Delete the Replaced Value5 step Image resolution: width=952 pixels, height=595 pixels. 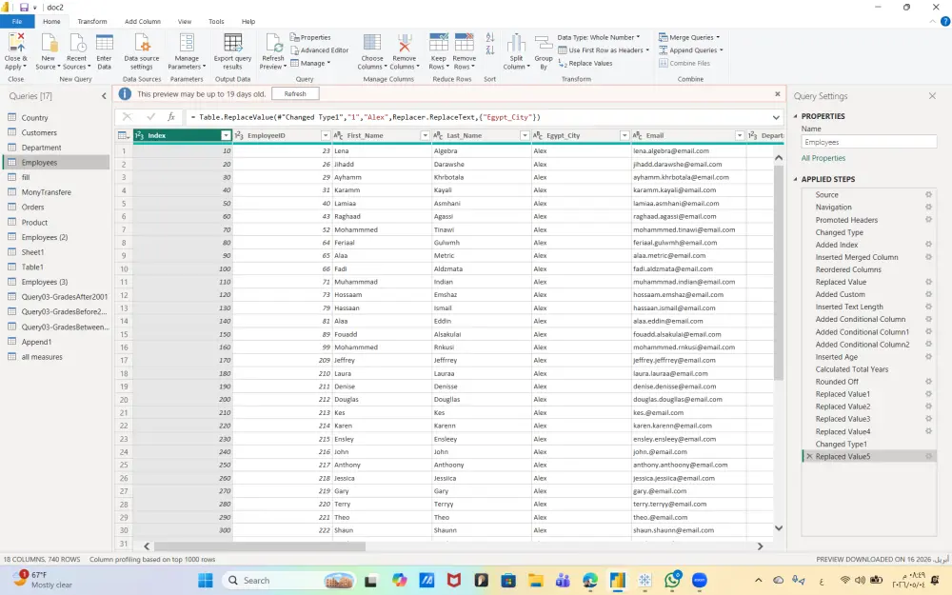pos(809,457)
